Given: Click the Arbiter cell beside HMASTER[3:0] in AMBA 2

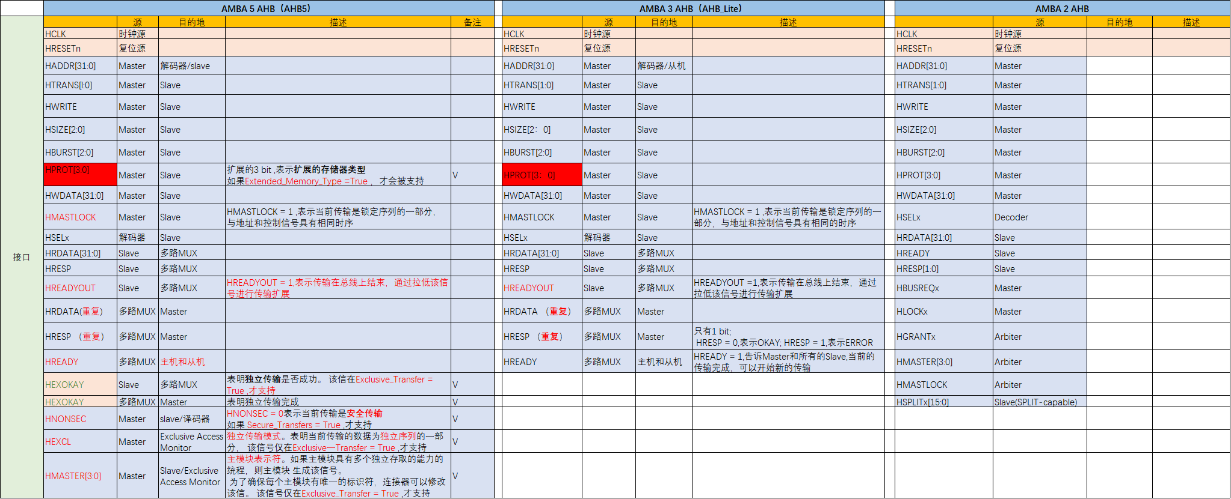Looking at the screenshot, I should tap(1040, 361).
